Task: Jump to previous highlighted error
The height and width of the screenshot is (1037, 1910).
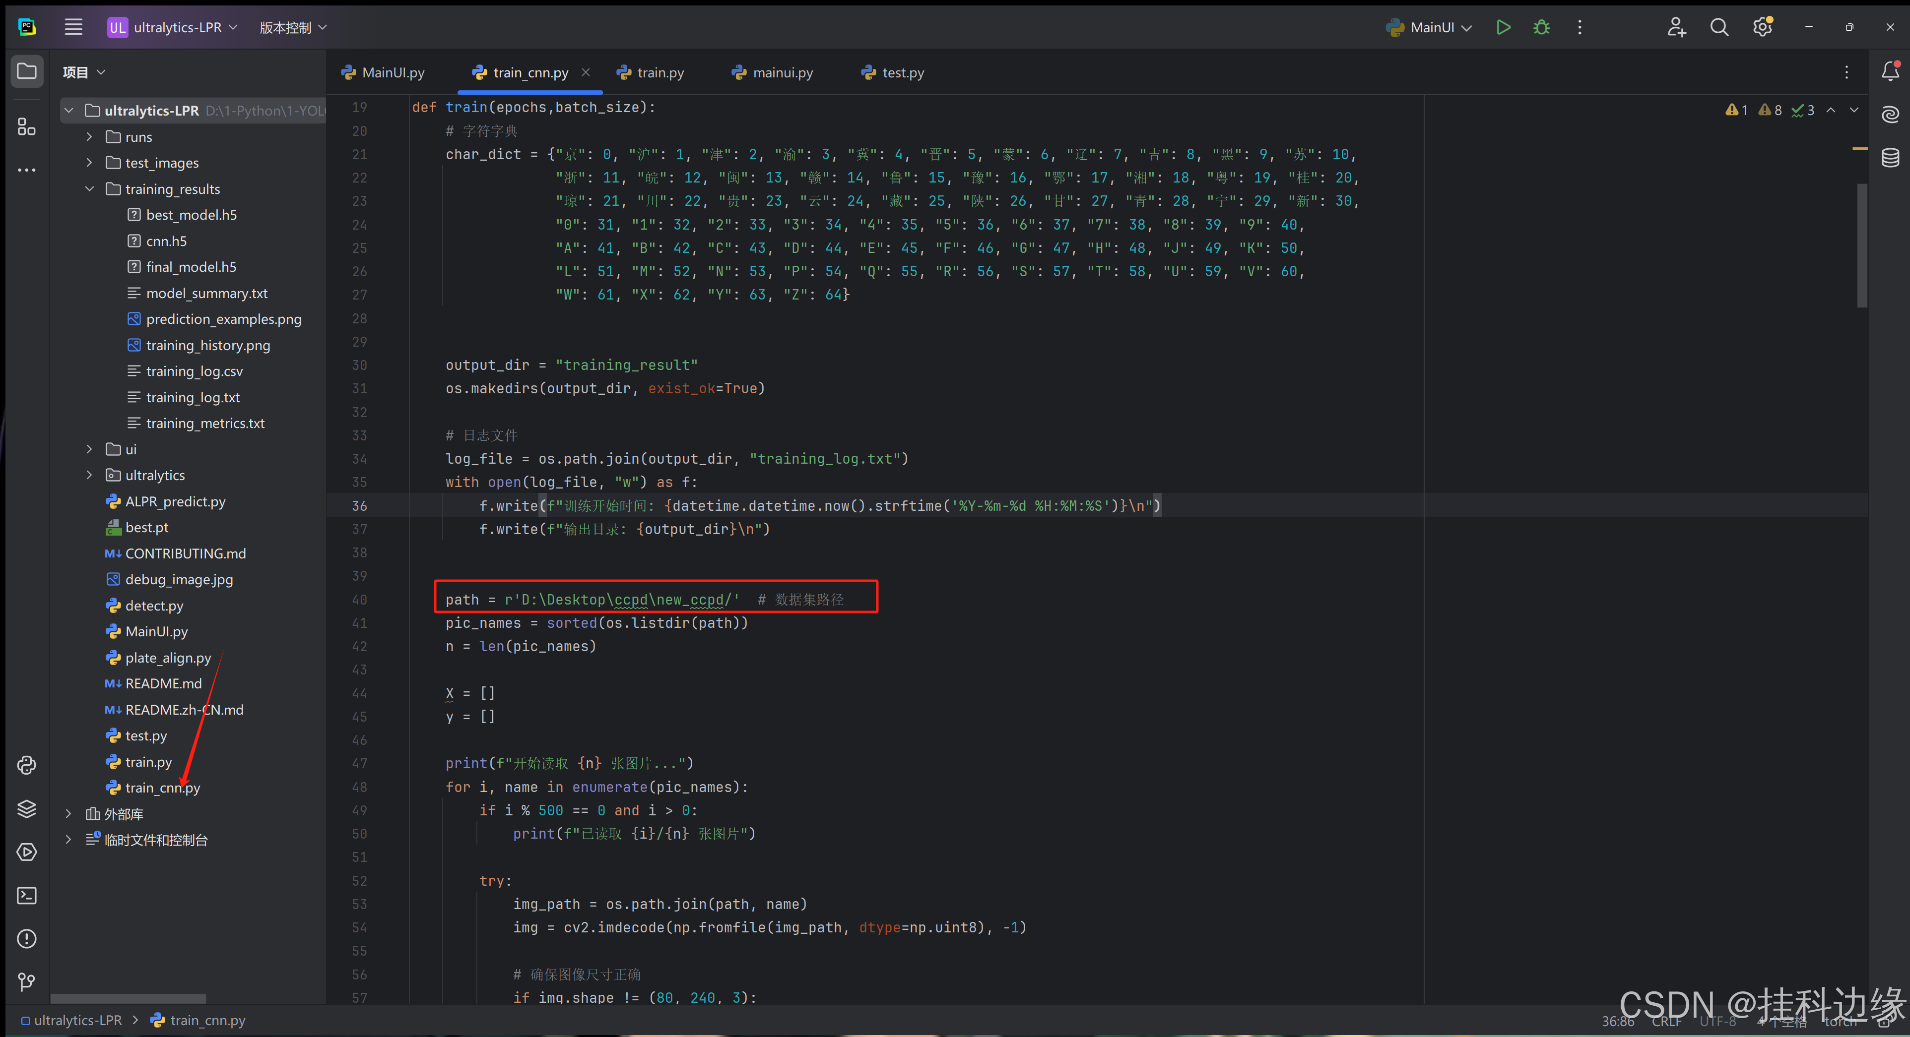Action: pos(1831,110)
